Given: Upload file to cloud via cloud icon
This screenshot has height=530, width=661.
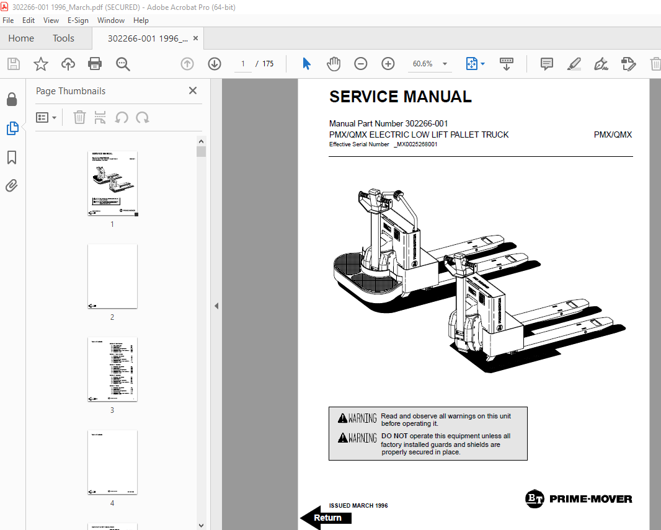Looking at the screenshot, I should [68, 64].
